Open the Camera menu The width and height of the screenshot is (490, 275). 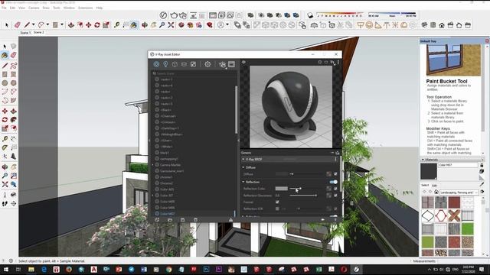coord(34,8)
